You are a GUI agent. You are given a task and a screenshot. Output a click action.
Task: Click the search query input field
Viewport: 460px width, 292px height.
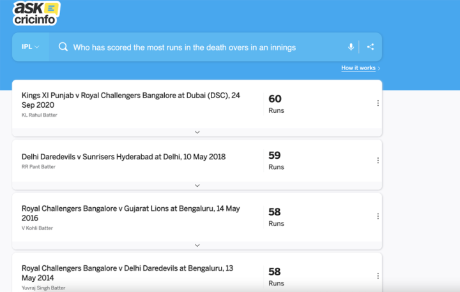(184, 47)
